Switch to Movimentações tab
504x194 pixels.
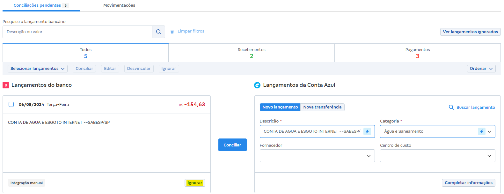coord(119,5)
